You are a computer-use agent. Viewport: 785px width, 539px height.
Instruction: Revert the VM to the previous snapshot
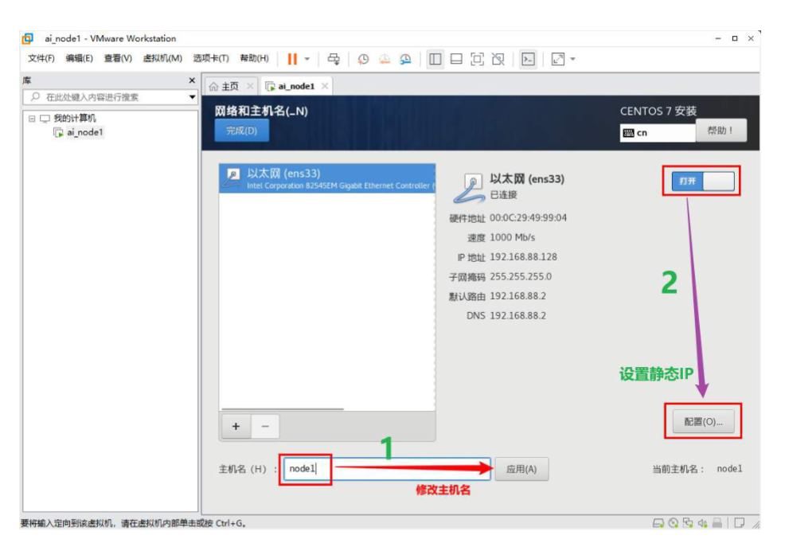385,59
